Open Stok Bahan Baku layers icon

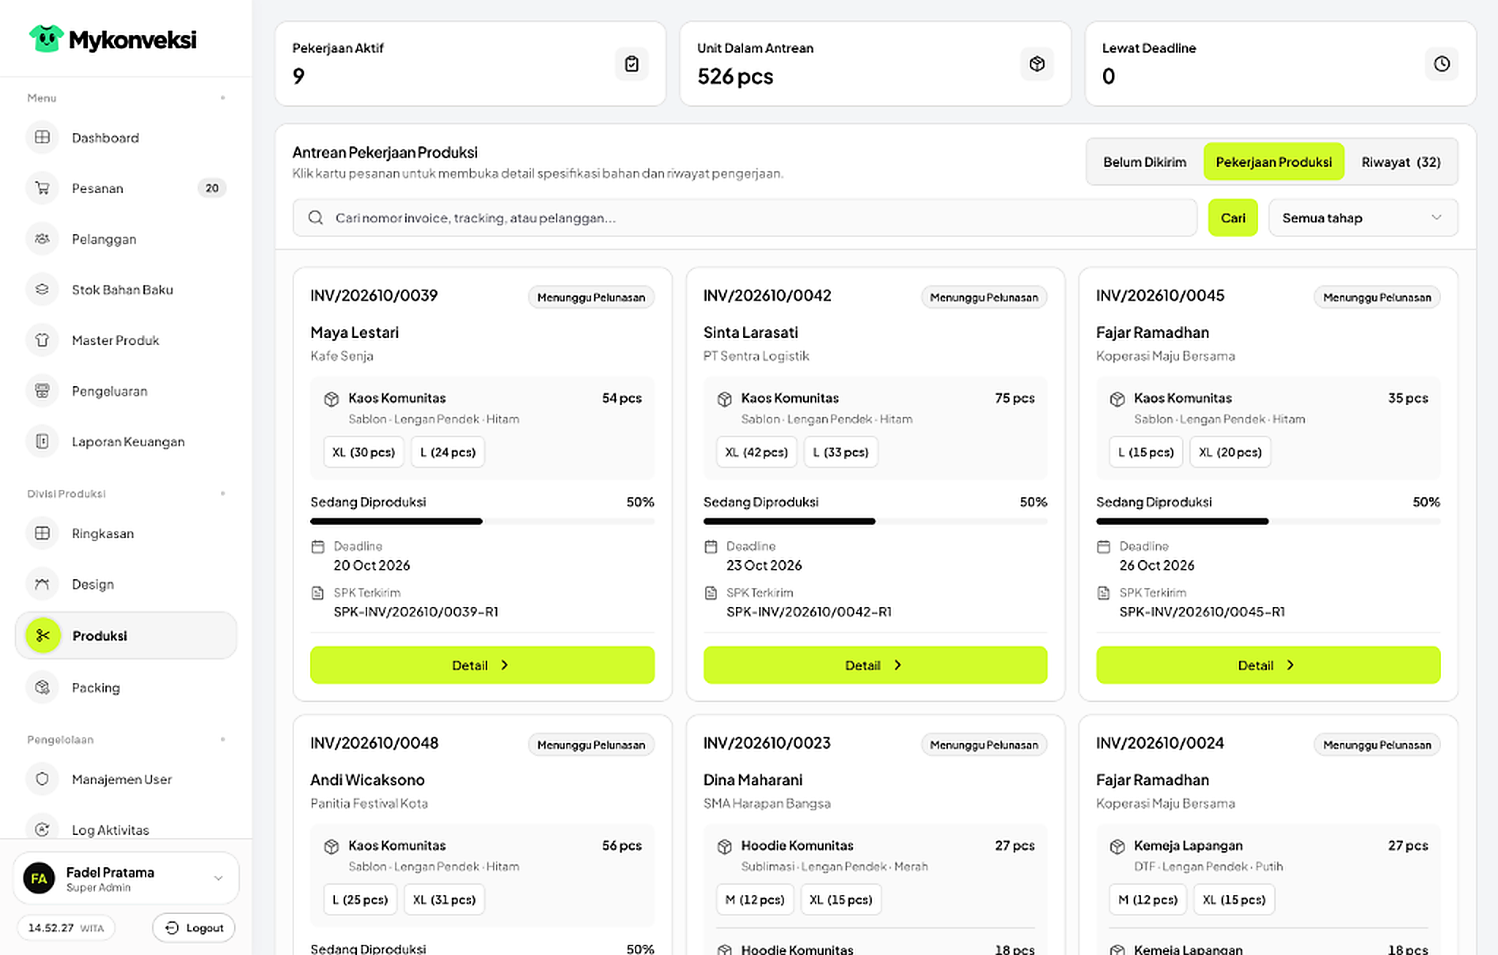pos(42,290)
